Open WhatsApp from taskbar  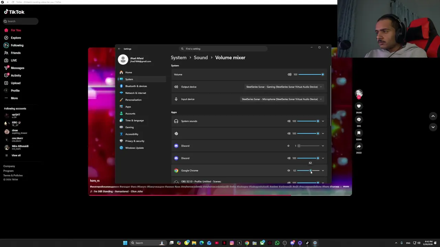[277, 243]
